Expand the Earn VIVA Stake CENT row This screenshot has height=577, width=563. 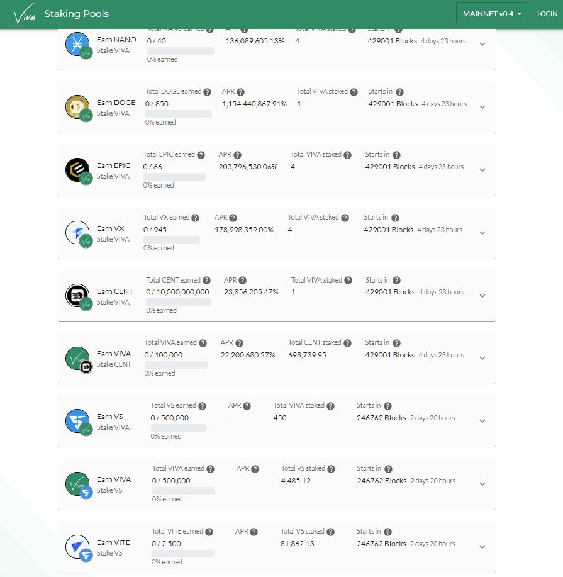click(482, 358)
